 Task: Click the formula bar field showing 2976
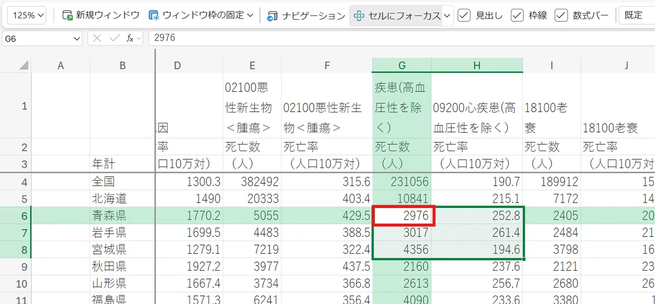point(401,38)
